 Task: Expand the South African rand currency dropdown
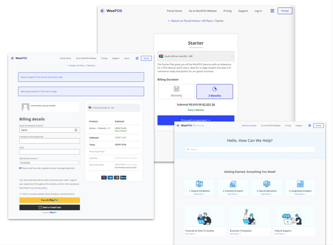click(196, 56)
